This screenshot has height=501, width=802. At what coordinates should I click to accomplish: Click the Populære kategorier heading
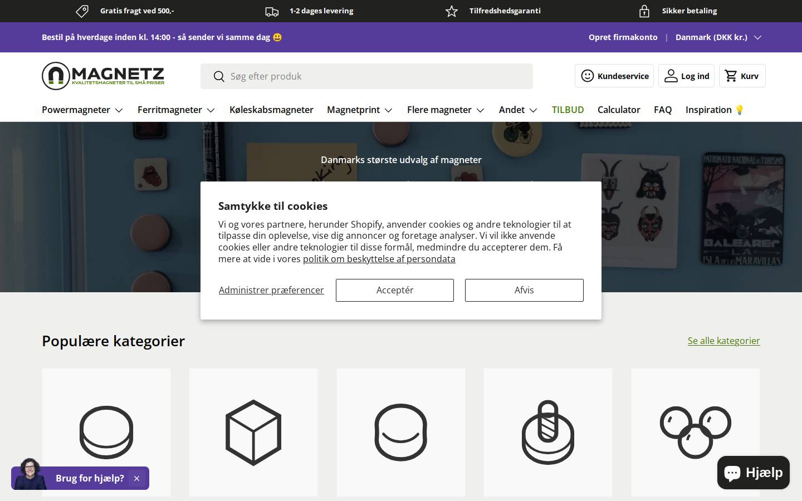(x=113, y=341)
